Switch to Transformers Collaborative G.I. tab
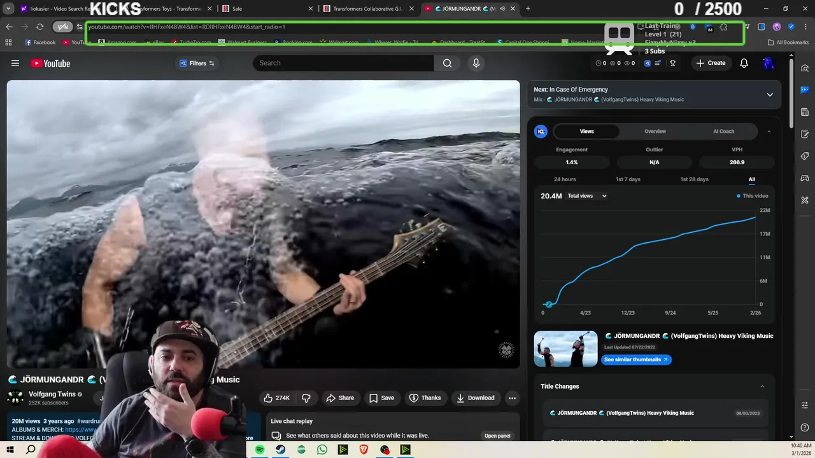 tap(369, 9)
